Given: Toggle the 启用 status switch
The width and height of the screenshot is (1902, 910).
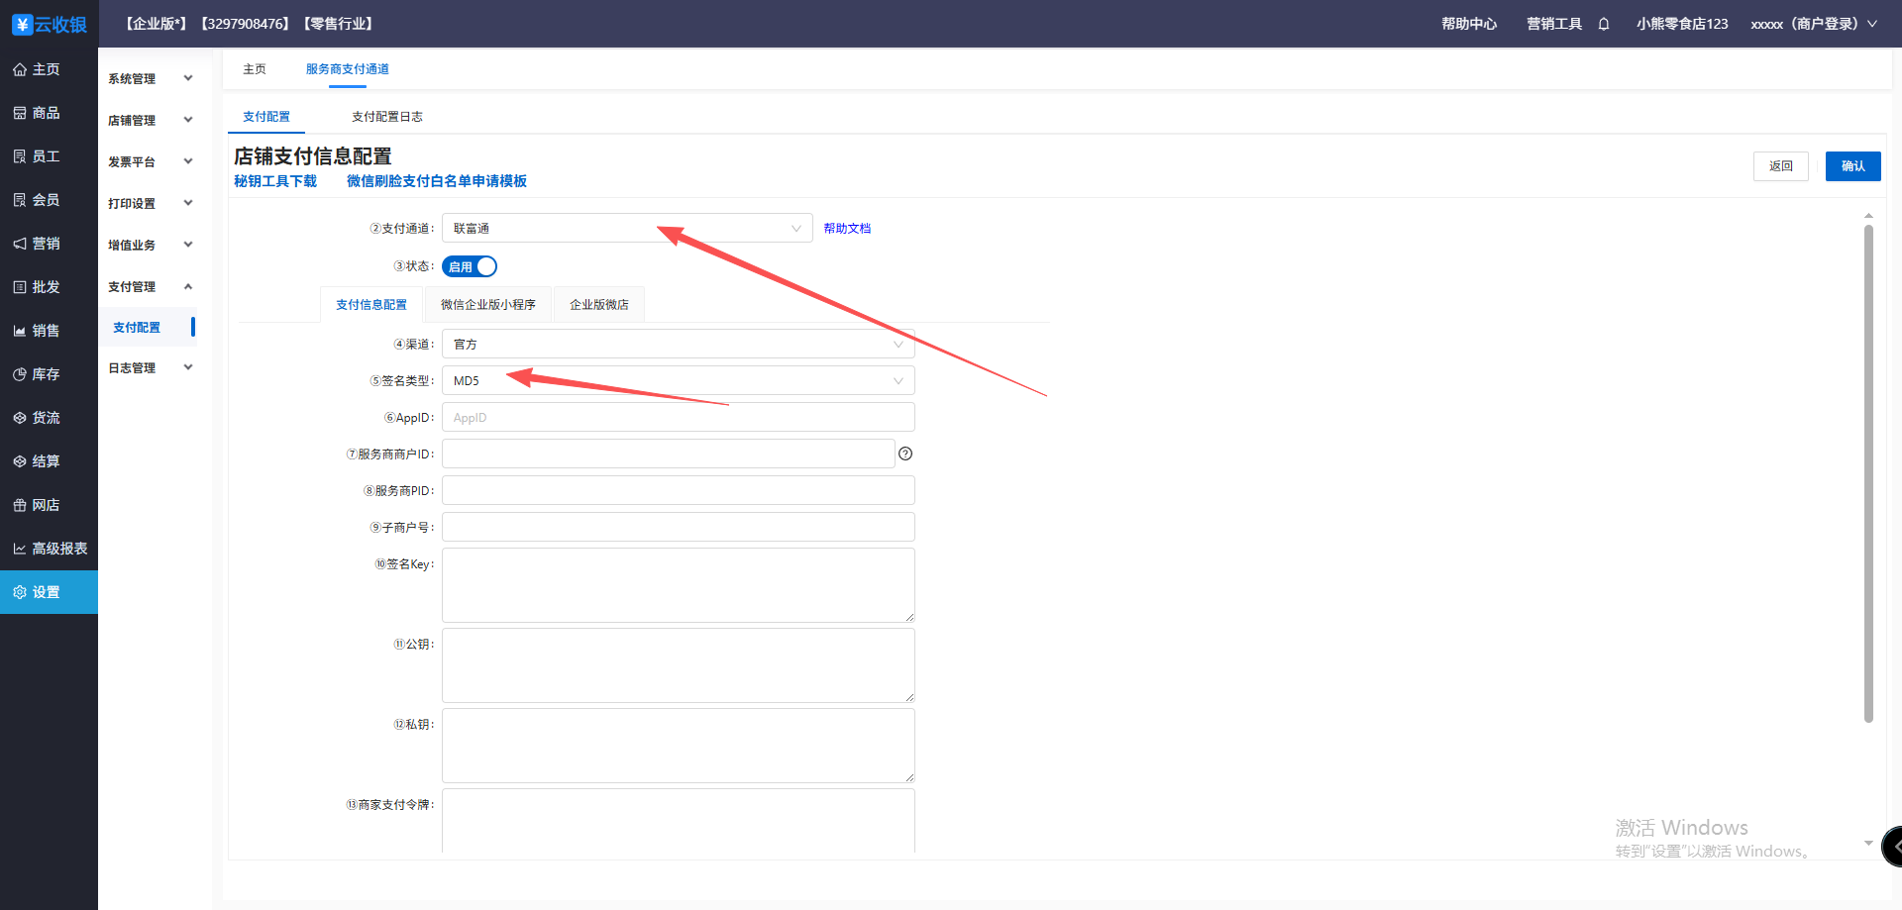Looking at the screenshot, I should click(x=470, y=266).
